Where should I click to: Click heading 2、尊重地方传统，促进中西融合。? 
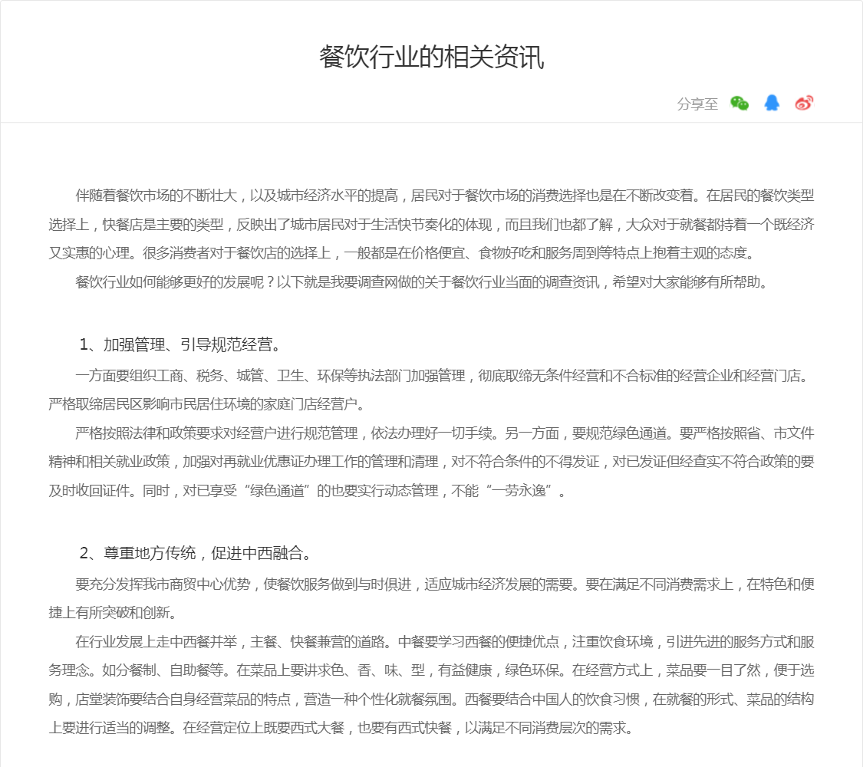pos(196,553)
